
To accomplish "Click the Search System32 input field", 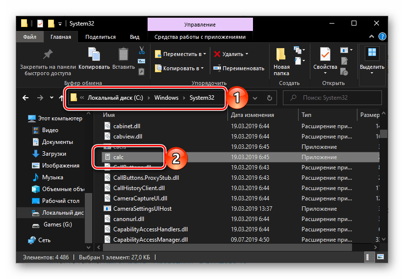I will [x=333, y=98].
